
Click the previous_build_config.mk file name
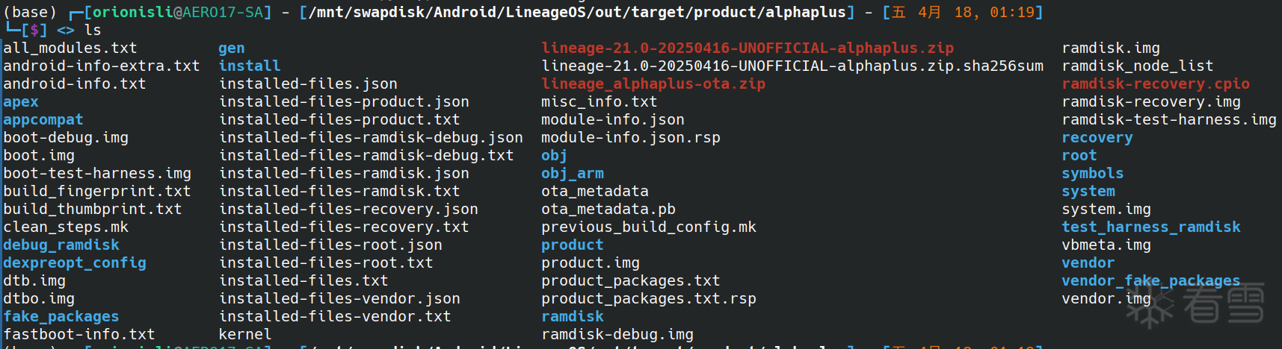pyautogui.click(x=648, y=227)
